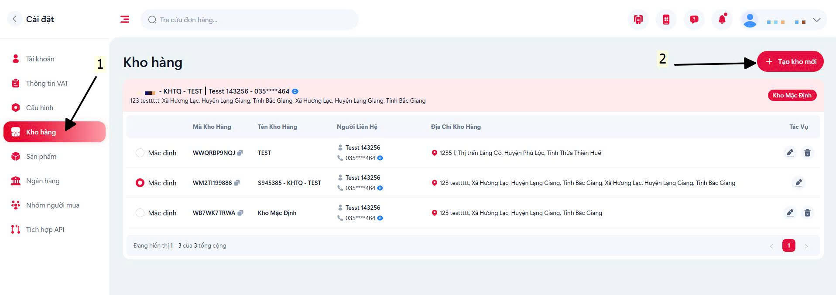Copy warehouse code WB7WK7TRWA
The width and height of the screenshot is (836, 295).
pyautogui.click(x=240, y=213)
